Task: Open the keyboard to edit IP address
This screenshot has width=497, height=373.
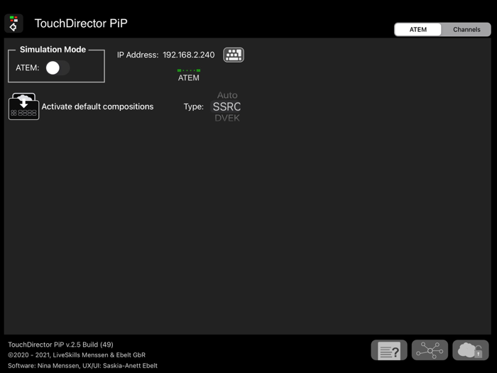Action: (x=234, y=55)
